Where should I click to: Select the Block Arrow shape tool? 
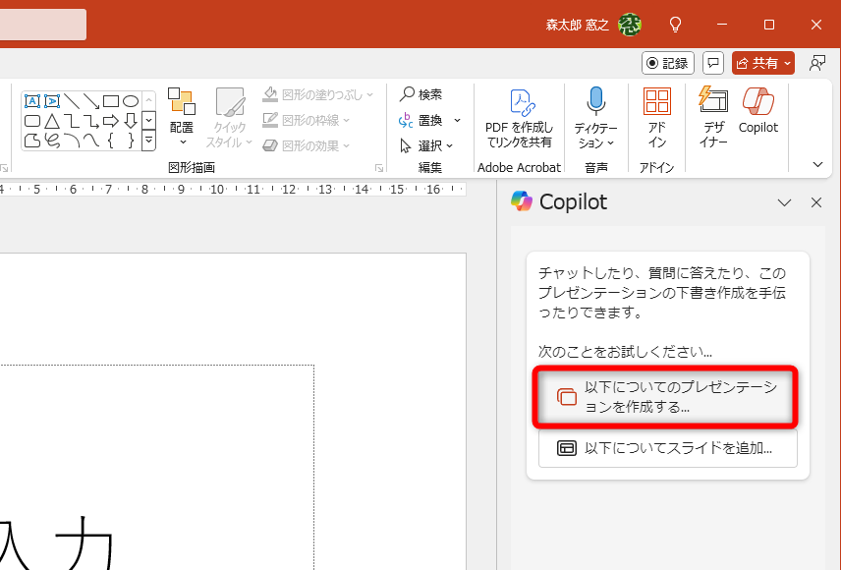pos(111,121)
